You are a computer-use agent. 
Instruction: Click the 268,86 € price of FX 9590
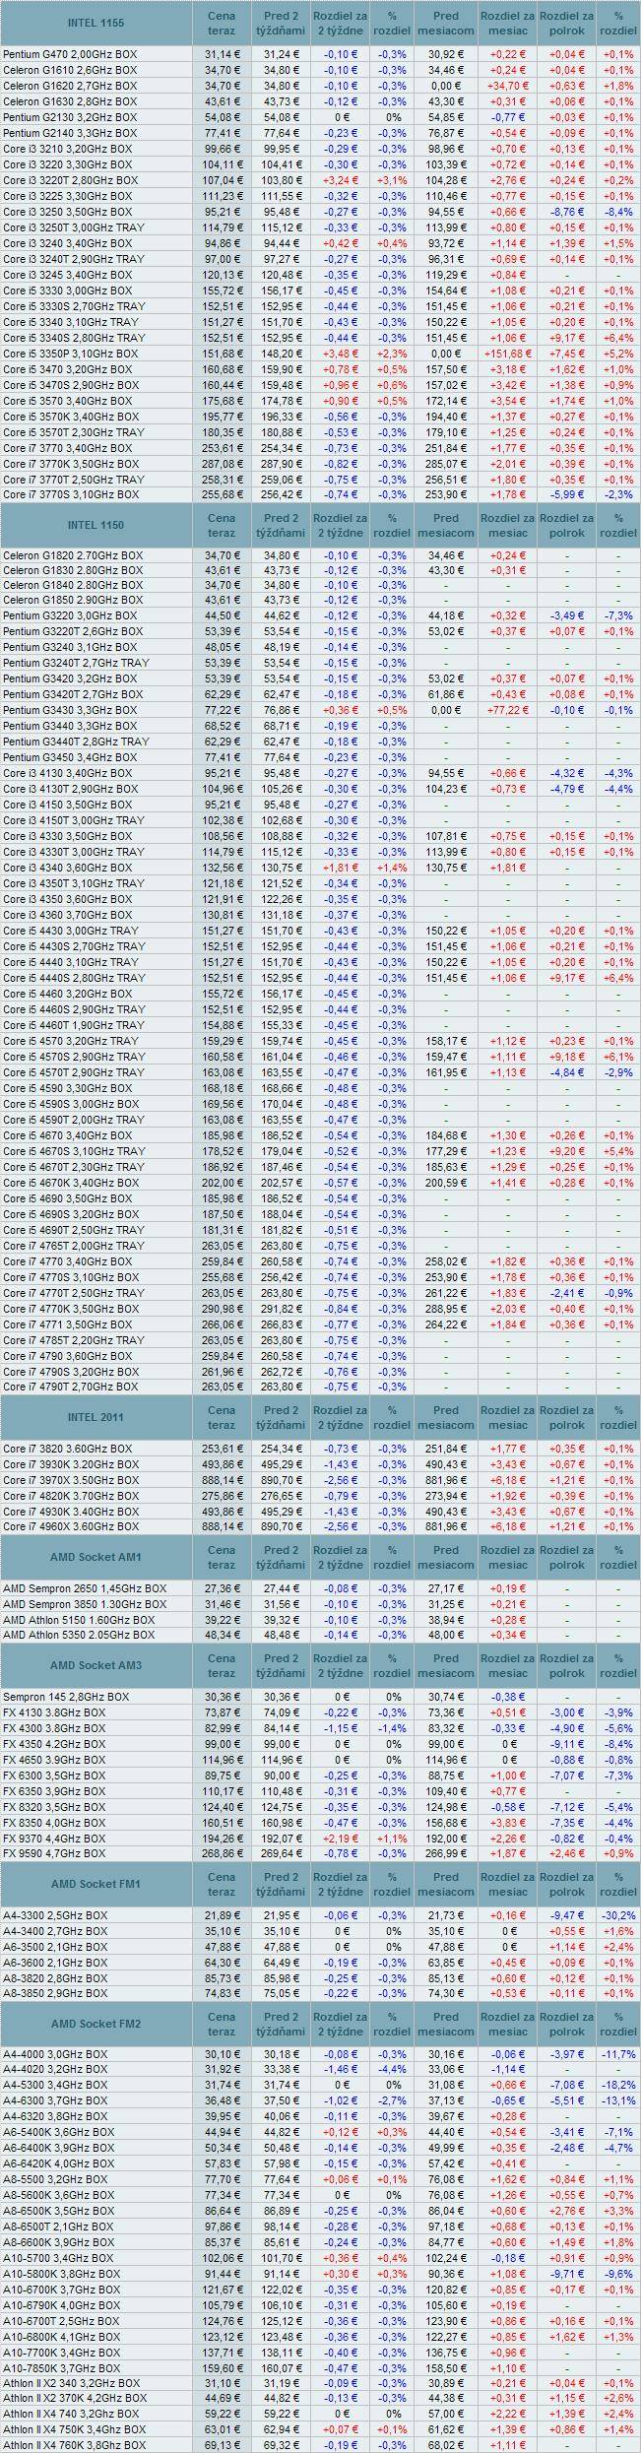tap(222, 1853)
